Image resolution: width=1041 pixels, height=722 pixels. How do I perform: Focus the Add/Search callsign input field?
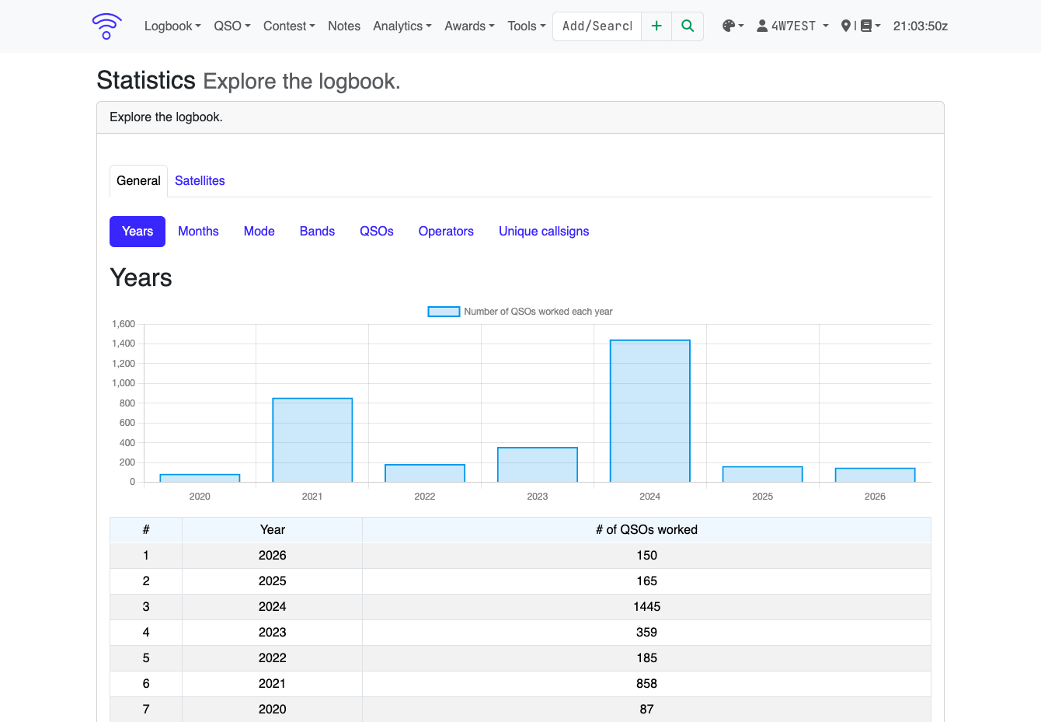click(x=597, y=26)
